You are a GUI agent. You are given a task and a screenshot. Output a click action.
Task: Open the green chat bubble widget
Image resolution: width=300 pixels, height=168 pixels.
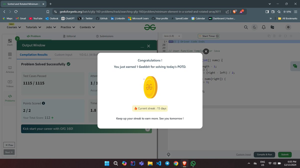click(295, 66)
